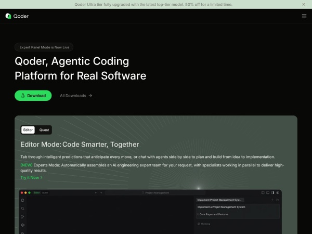Click the 'Editor Mode: Code Smarter, Together' heading
Viewport: 312px width, 234px height.
[x=80, y=145]
